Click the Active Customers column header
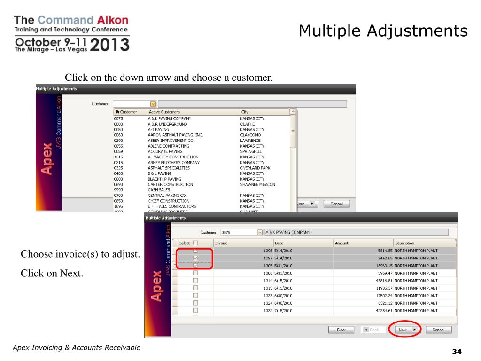Image resolution: width=481 pixels, height=361 pixels. (x=193, y=112)
